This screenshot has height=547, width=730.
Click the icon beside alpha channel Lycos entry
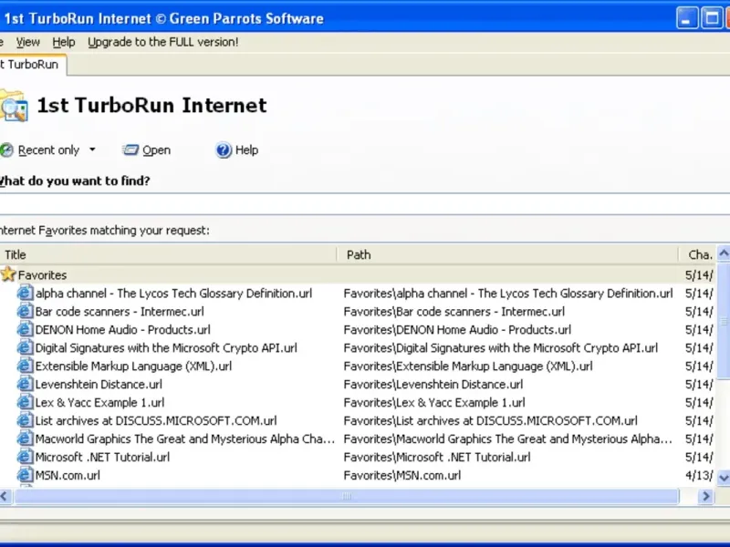pos(25,293)
